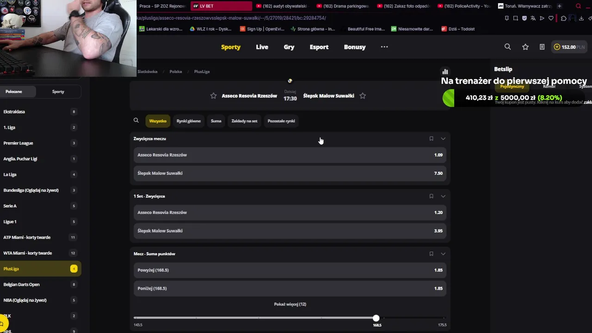This screenshot has width=592, height=333.
Task: Open Sign Up | OpenEvi... bookmark
Action: (262, 29)
